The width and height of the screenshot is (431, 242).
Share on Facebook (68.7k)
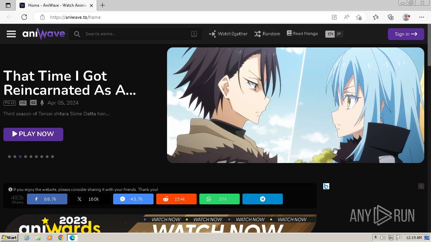47,199
